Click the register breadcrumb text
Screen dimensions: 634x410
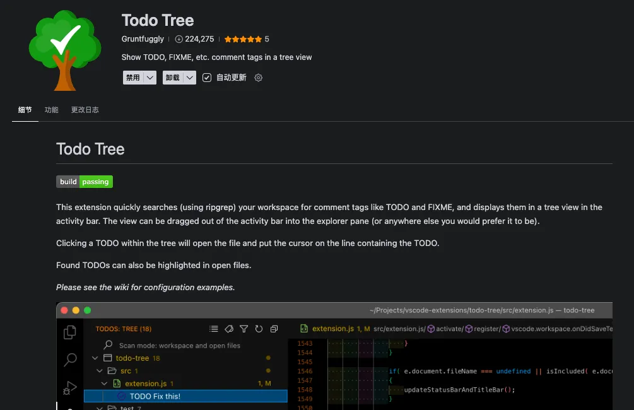487,329
